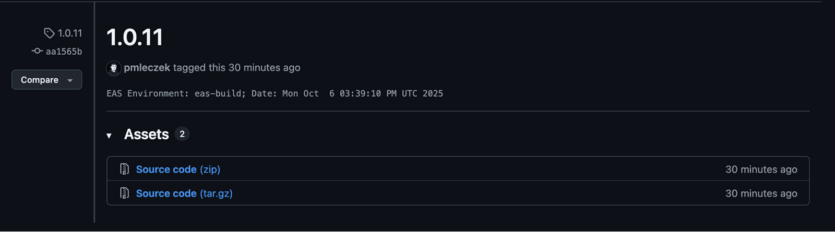Open commit aa1565b

(64, 51)
